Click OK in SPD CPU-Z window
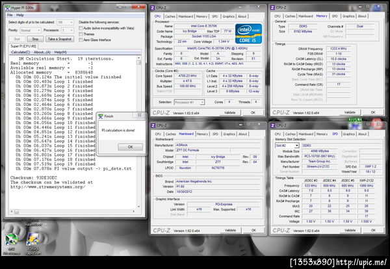 [373, 230]
